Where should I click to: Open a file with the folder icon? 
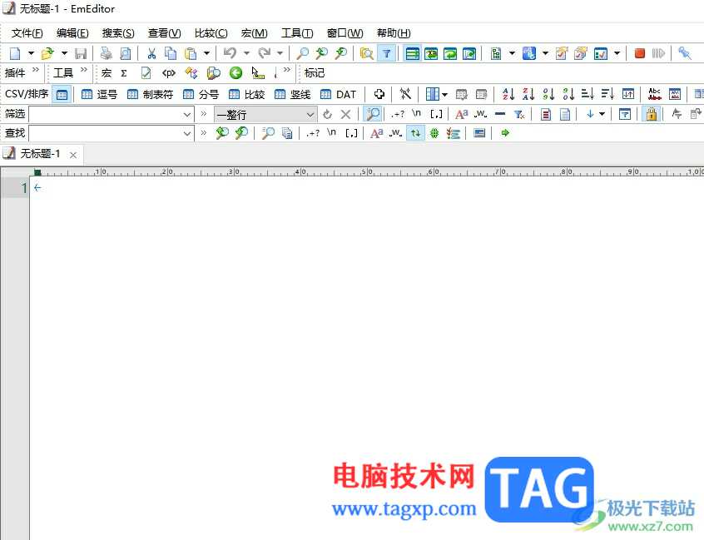(47, 53)
